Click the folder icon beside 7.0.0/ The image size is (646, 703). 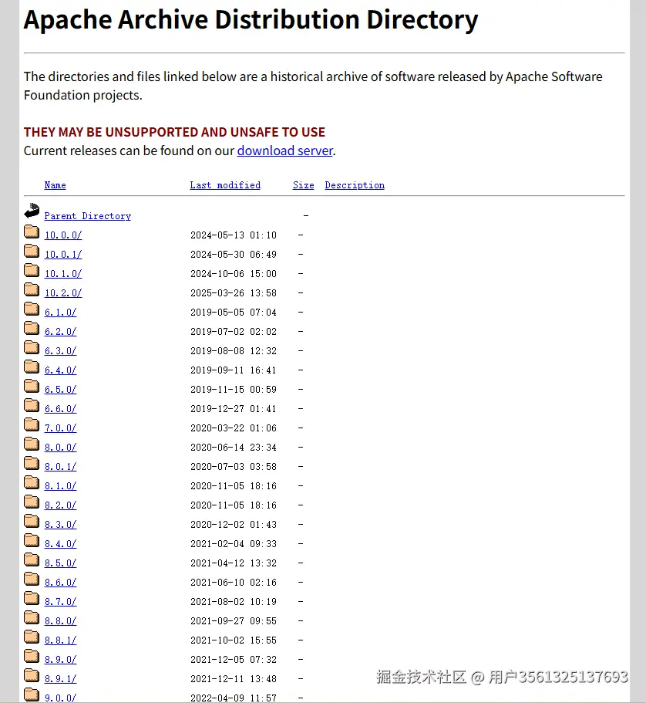pos(32,424)
